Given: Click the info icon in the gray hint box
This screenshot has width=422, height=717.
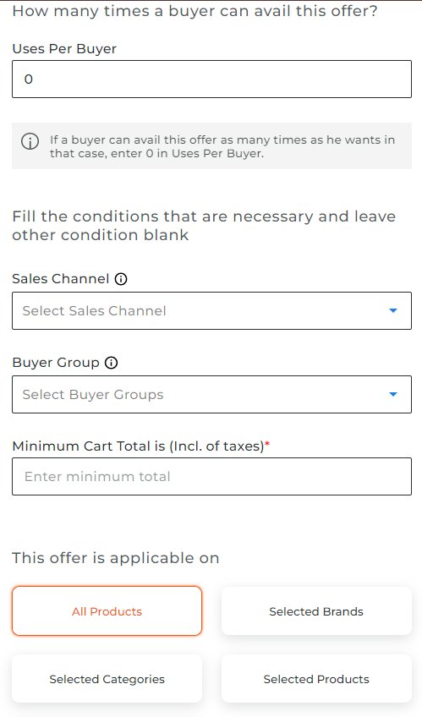Looking at the screenshot, I should 30,141.
